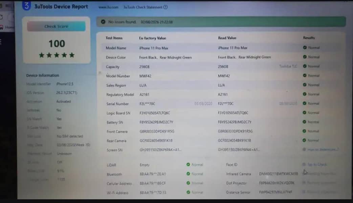Click the Read Value A2161 cell
Viewport: 353px width, 203px height.
pos(223,94)
